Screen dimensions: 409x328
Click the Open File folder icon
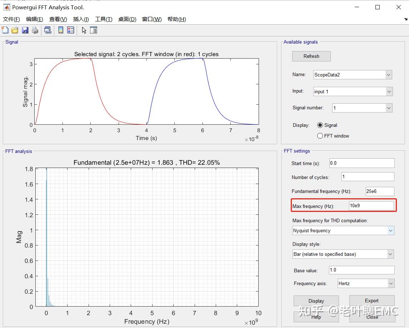click(15, 30)
